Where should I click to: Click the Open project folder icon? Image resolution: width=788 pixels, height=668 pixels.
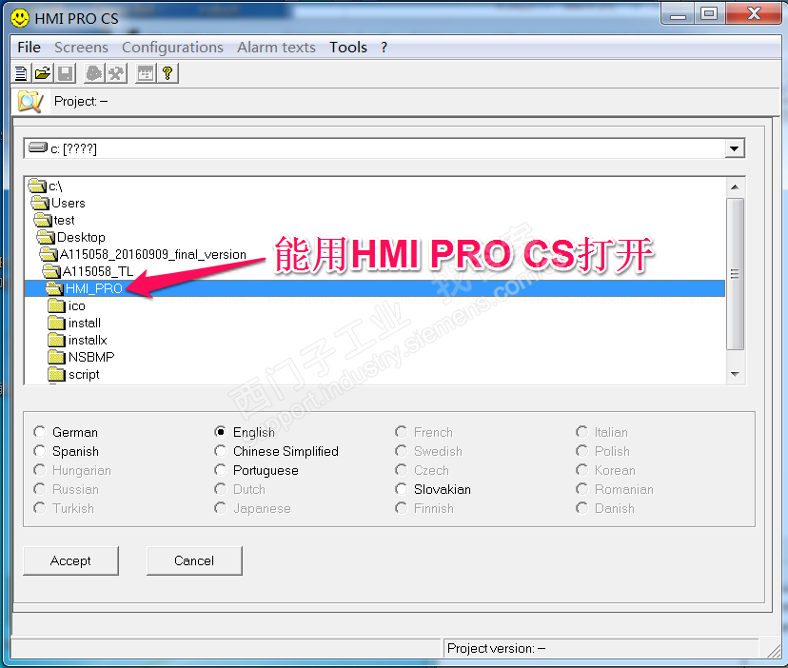[x=43, y=73]
